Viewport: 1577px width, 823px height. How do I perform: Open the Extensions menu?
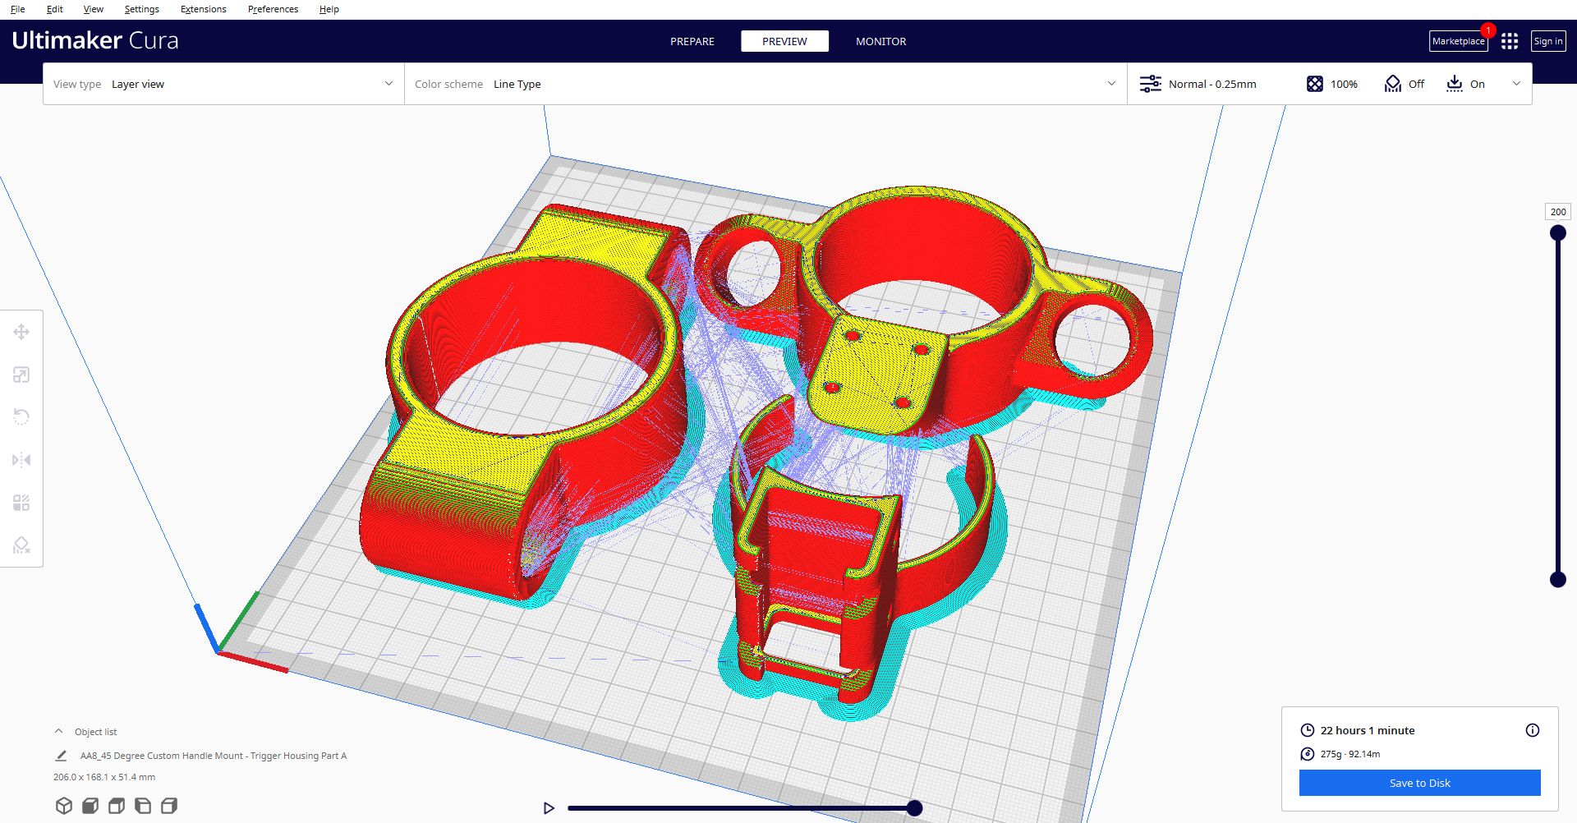[203, 9]
